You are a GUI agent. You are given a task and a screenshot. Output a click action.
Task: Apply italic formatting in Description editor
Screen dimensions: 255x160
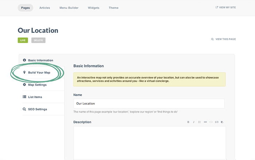point(194,122)
